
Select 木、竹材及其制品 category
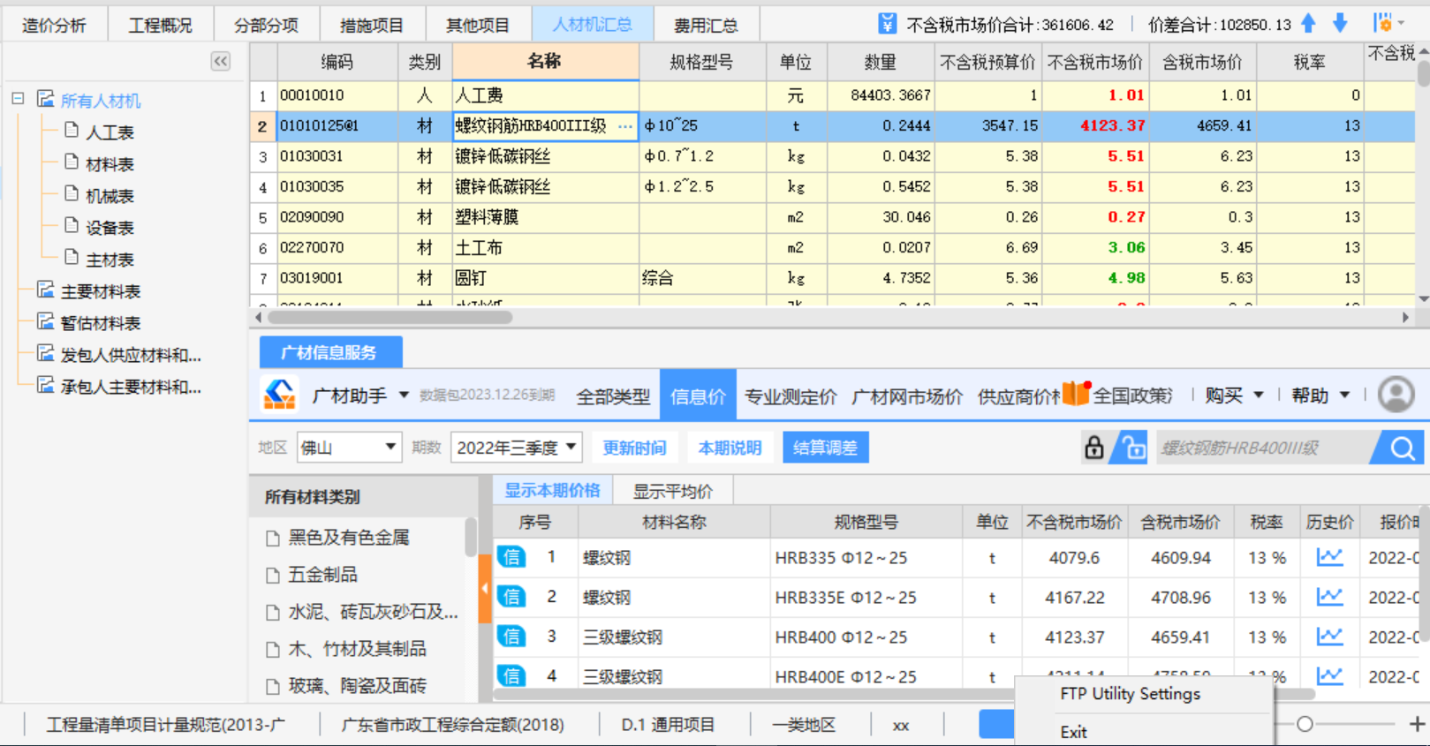(x=357, y=649)
